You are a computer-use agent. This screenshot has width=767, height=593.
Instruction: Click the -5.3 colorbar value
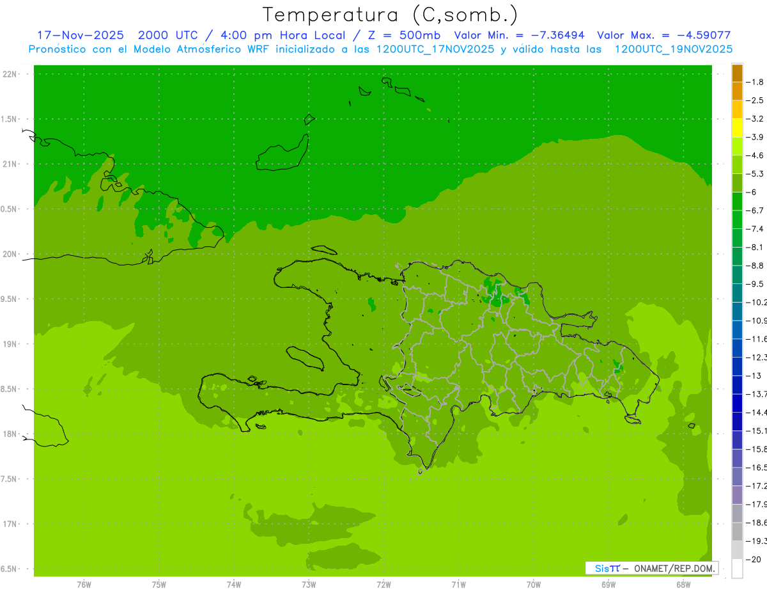coord(755,174)
